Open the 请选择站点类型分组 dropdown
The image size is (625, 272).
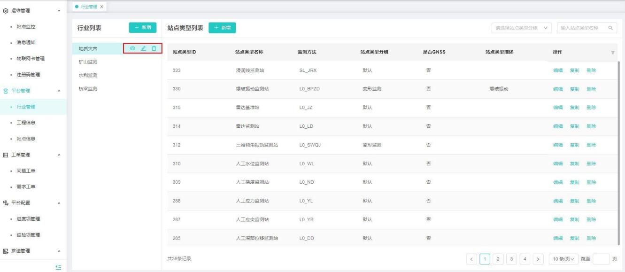coord(521,28)
